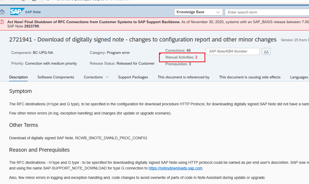309x184 pixels.
Task: Open the Languages tab
Action: (x=299, y=77)
